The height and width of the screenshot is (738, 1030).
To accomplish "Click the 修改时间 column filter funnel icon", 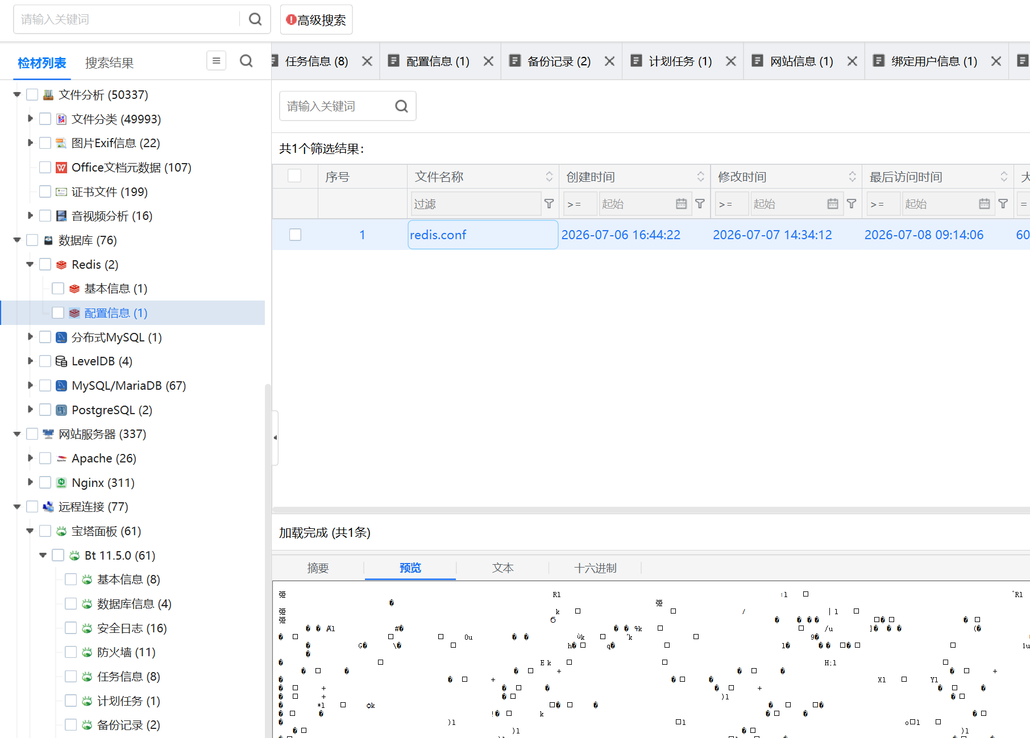I will (x=852, y=203).
